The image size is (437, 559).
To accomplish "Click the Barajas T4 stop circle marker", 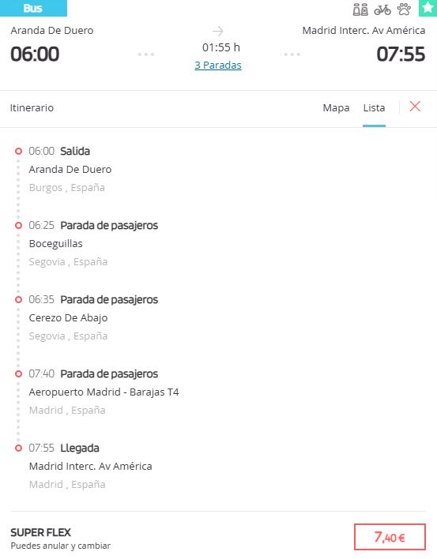I will click(18, 373).
